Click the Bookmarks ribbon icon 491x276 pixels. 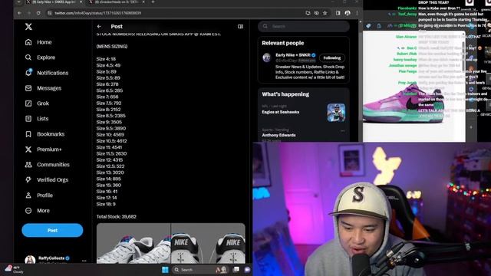tap(28, 134)
